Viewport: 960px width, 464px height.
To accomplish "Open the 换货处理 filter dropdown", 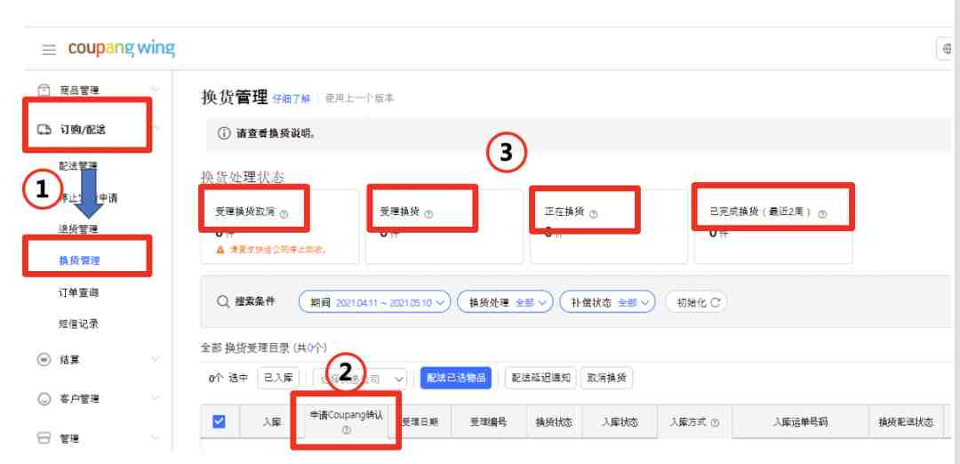I will tap(505, 302).
